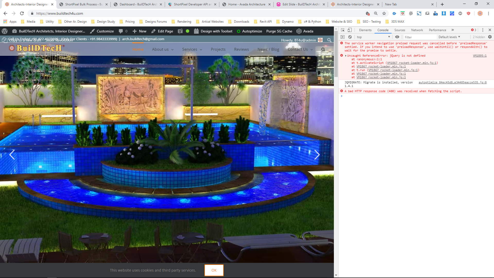The image size is (494, 278).
Task: Open a new browser tab with plus
Action: tap(442, 4)
